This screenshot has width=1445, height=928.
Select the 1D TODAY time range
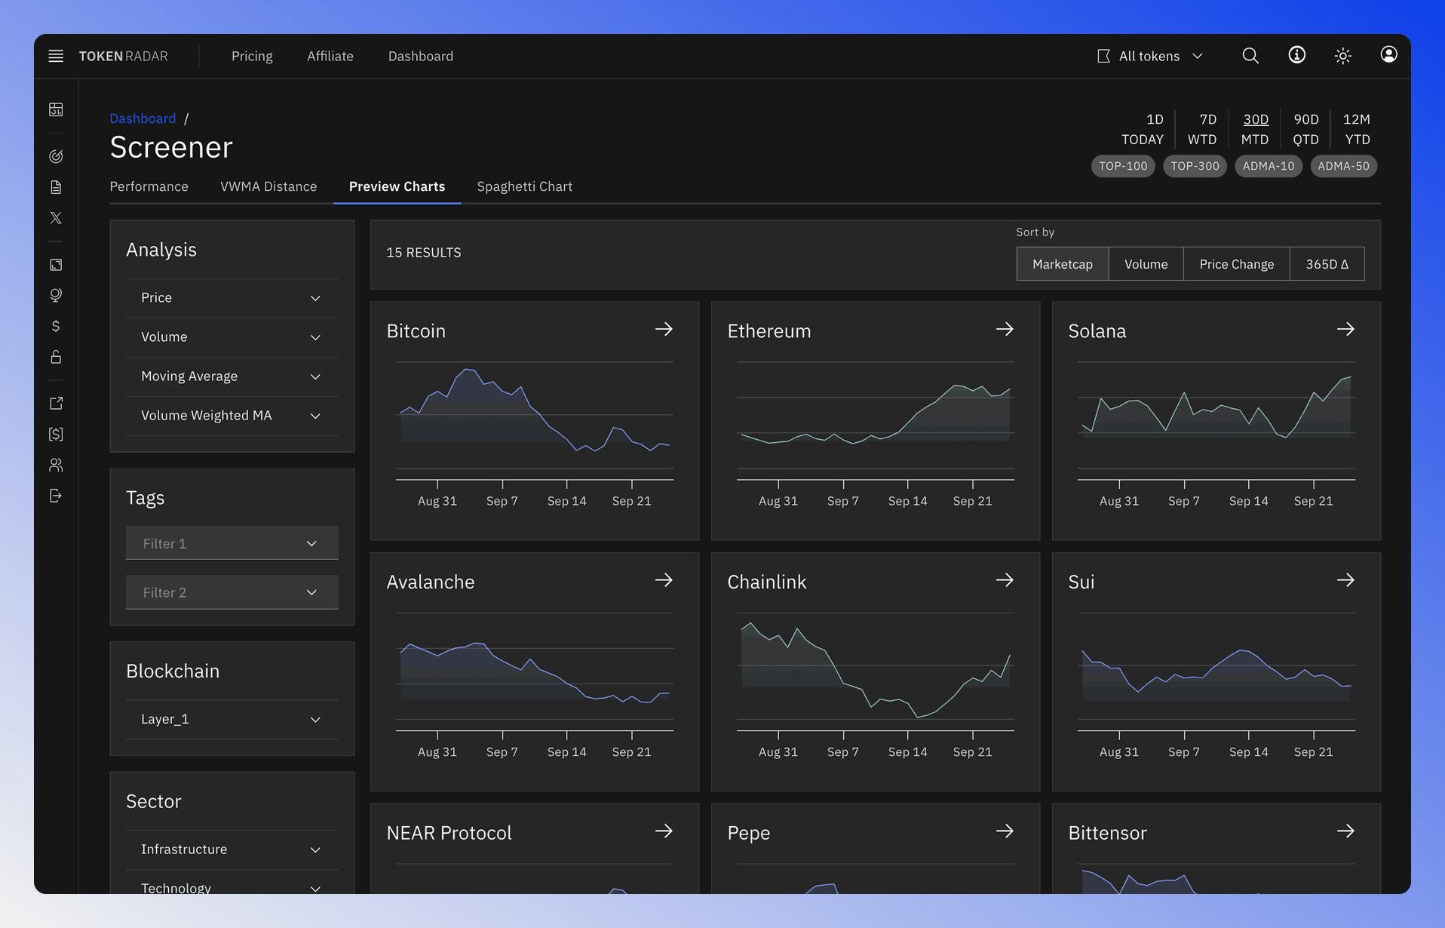1143,129
